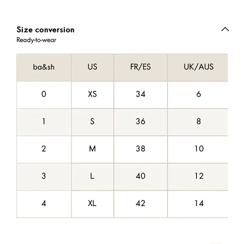
Task: Click the FR/ES 36 cell
Action: click(x=141, y=122)
